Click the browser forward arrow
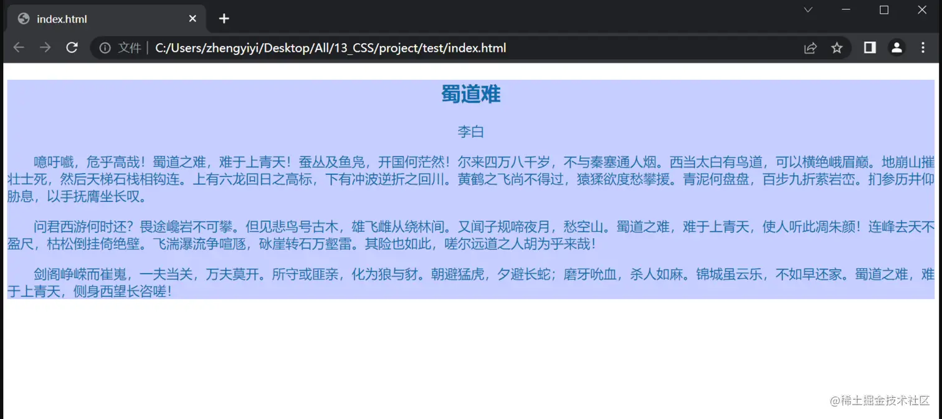 point(45,48)
